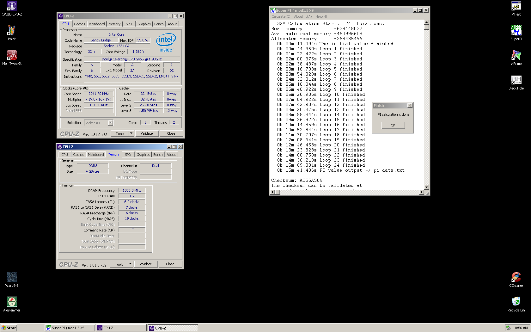Image resolution: width=531 pixels, height=332 pixels.
Task: Click Super PI horizontal scrollbar left arrow
Action: coord(273,192)
